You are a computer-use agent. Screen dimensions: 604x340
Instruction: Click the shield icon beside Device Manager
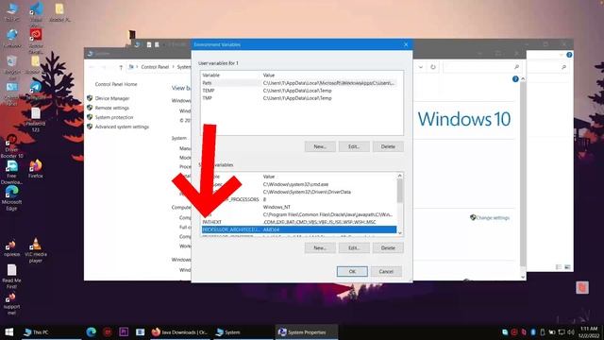[90, 98]
